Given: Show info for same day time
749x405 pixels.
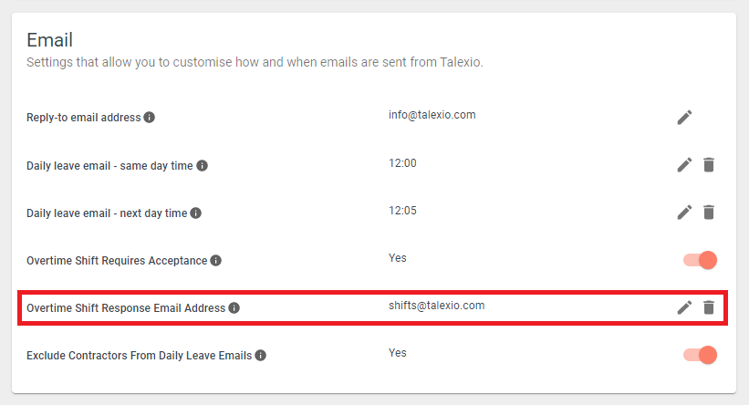Looking at the screenshot, I should [202, 165].
